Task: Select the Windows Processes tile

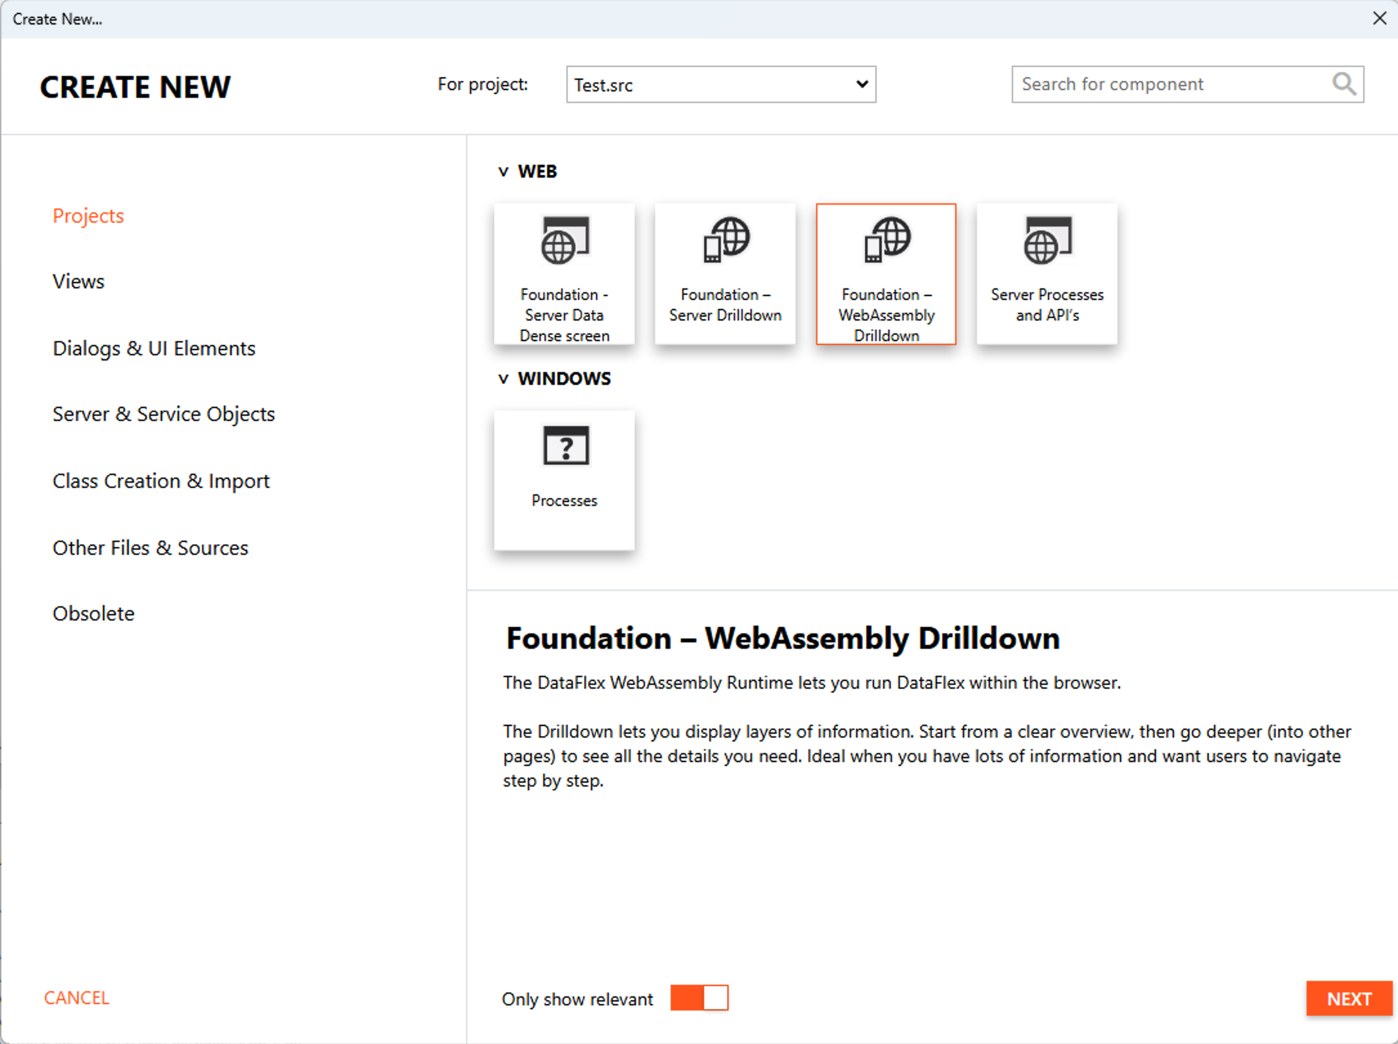Action: click(564, 480)
